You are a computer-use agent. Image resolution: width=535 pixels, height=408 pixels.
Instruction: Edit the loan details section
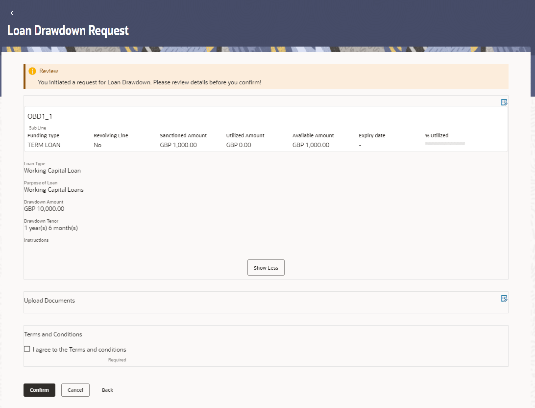(504, 102)
